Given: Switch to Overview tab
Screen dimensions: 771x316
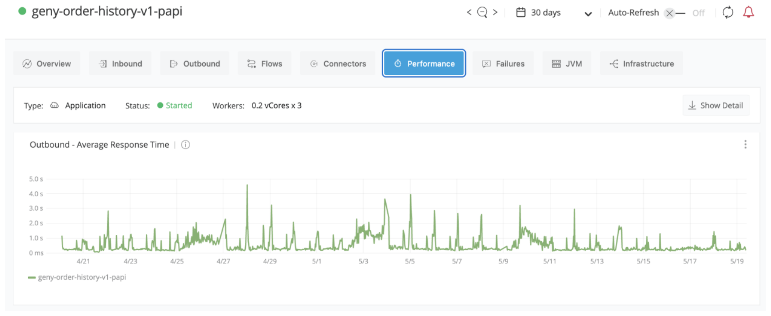Looking at the screenshot, I should [x=47, y=63].
